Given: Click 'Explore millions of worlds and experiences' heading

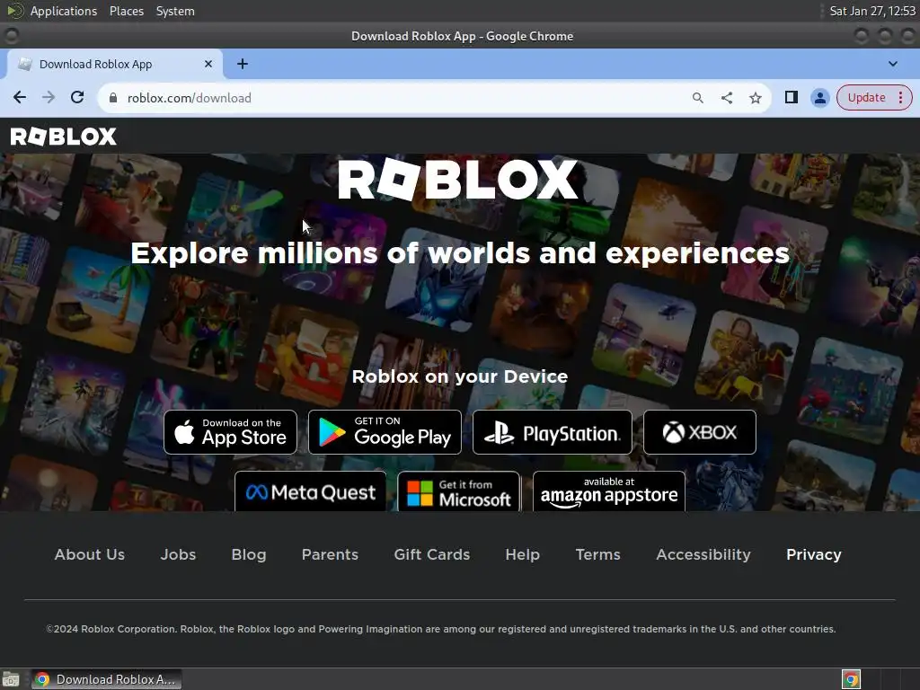Looking at the screenshot, I should point(460,253).
